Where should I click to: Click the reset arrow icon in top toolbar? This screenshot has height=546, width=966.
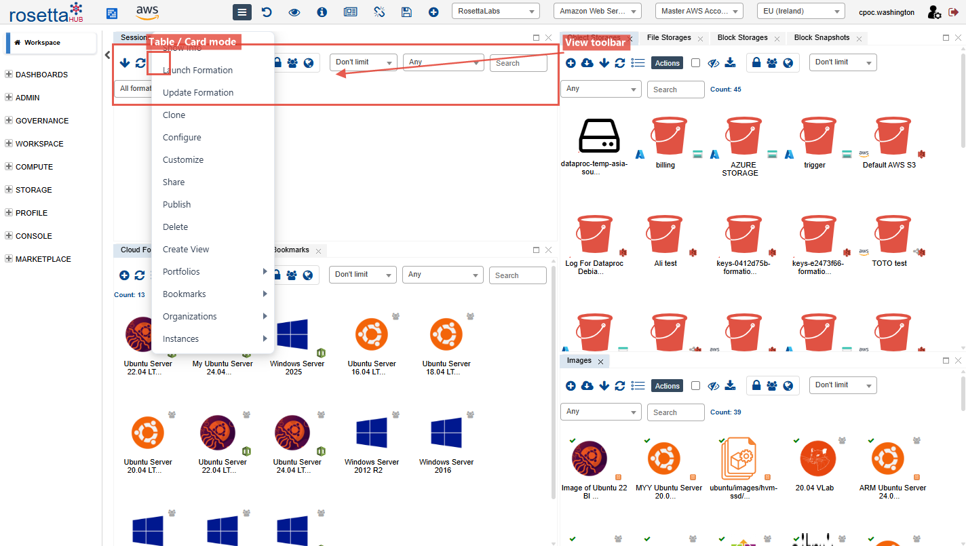click(267, 12)
